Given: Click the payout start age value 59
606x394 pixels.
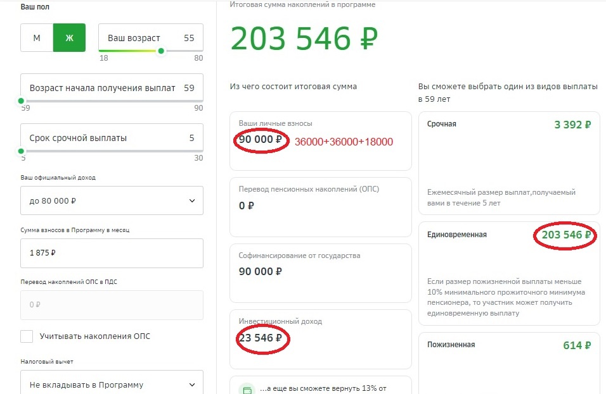Looking at the screenshot, I should coord(189,88).
